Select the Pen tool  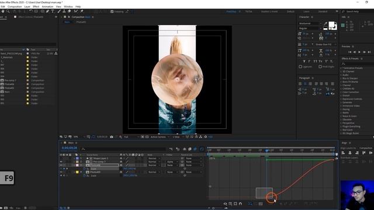click(x=48, y=11)
